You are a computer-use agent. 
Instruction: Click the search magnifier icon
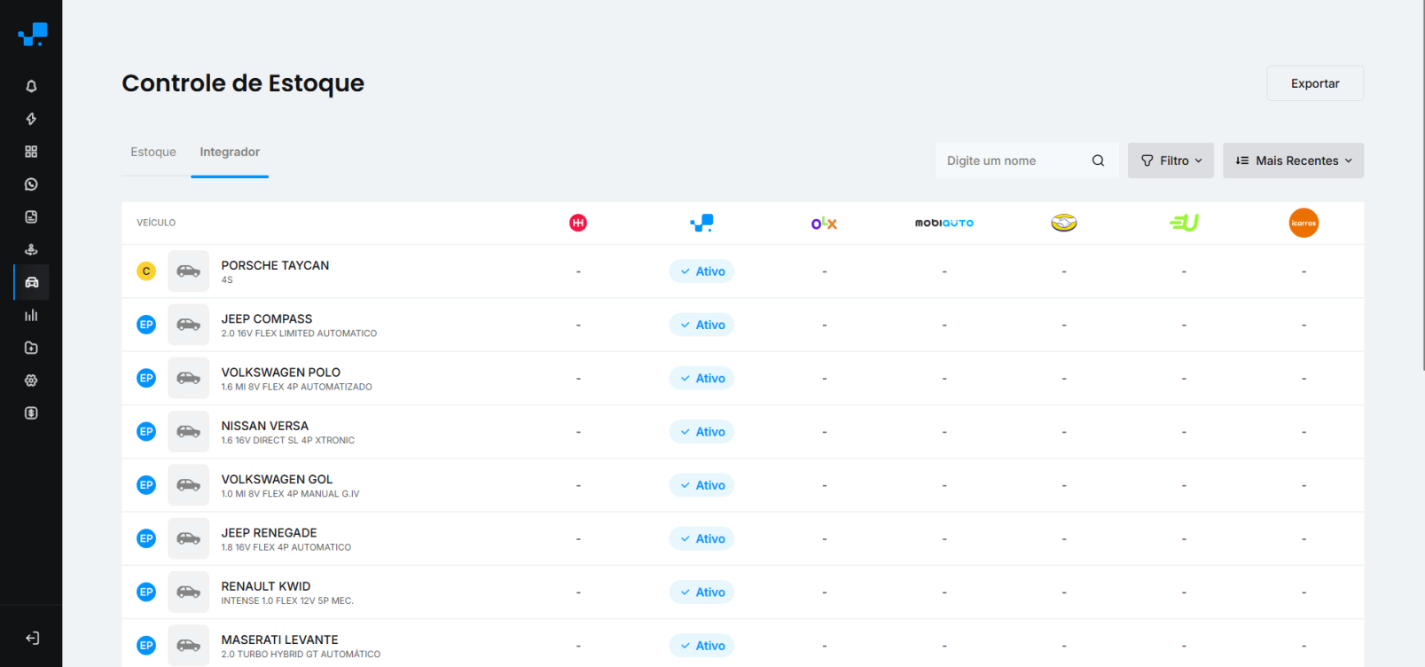[x=1098, y=161]
